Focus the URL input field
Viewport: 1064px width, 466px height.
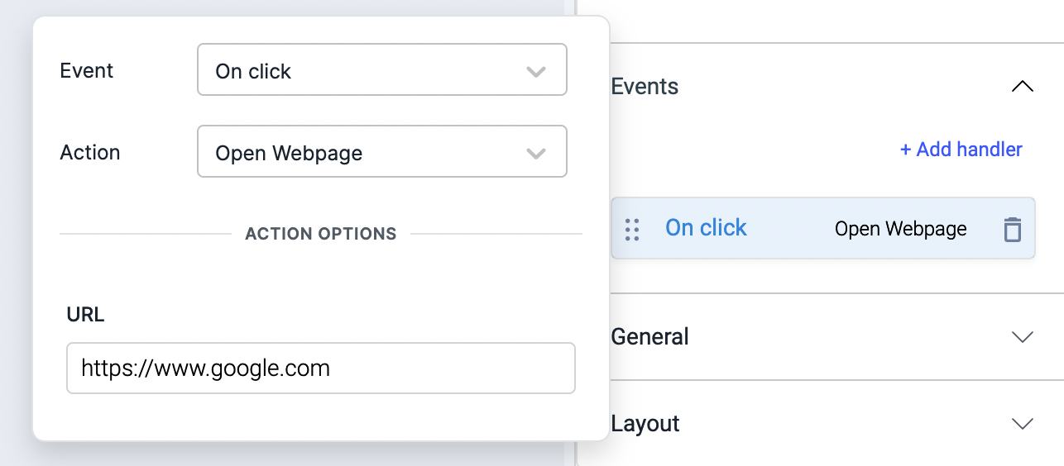320,368
